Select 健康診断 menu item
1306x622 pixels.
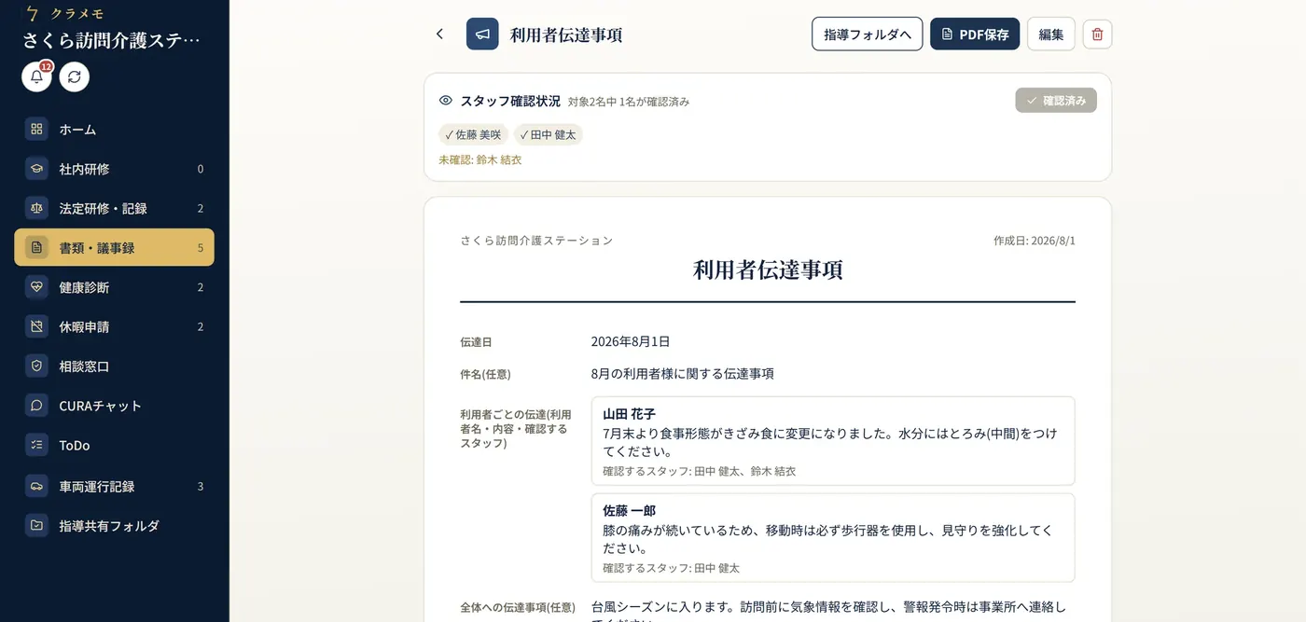tap(114, 287)
